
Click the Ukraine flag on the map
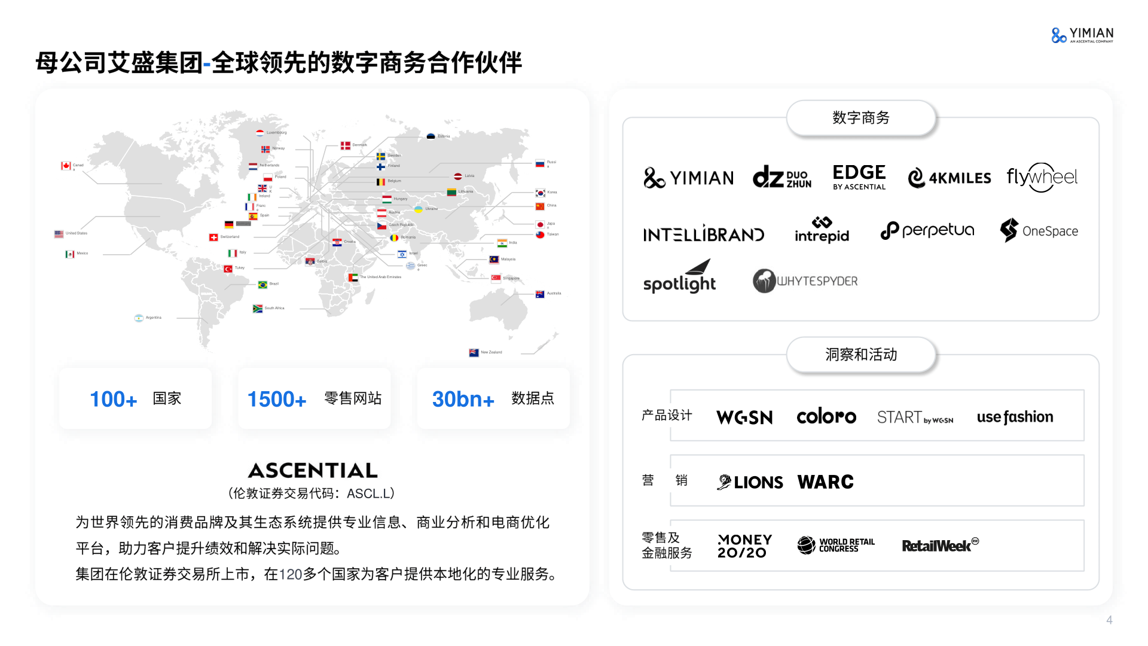coord(419,209)
